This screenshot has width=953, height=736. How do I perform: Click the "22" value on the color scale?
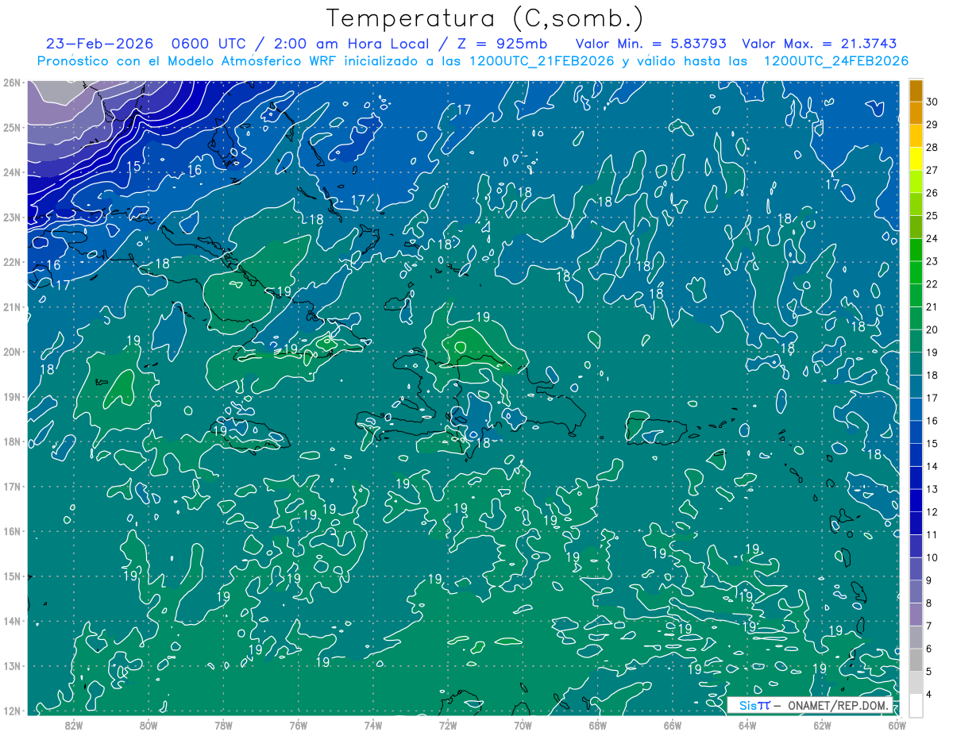coord(932,283)
